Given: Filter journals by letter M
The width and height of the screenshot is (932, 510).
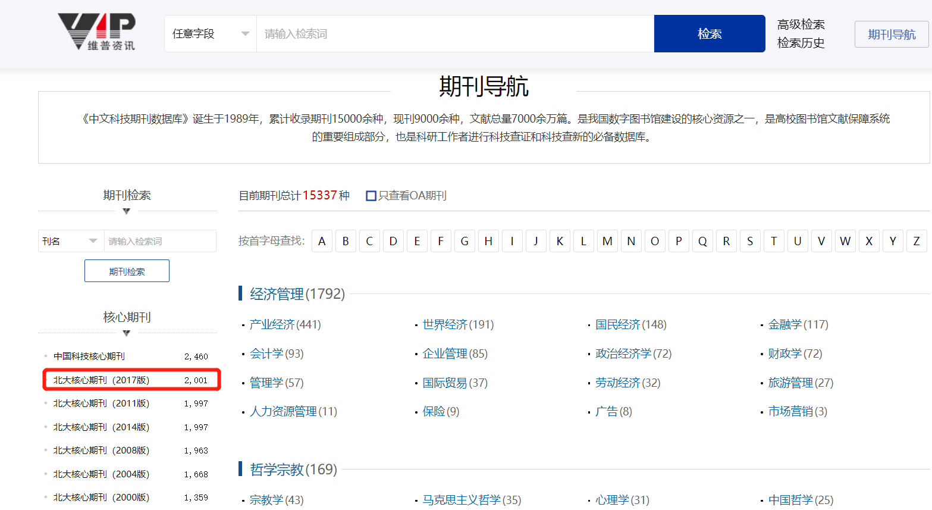Looking at the screenshot, I should [607, 241].
